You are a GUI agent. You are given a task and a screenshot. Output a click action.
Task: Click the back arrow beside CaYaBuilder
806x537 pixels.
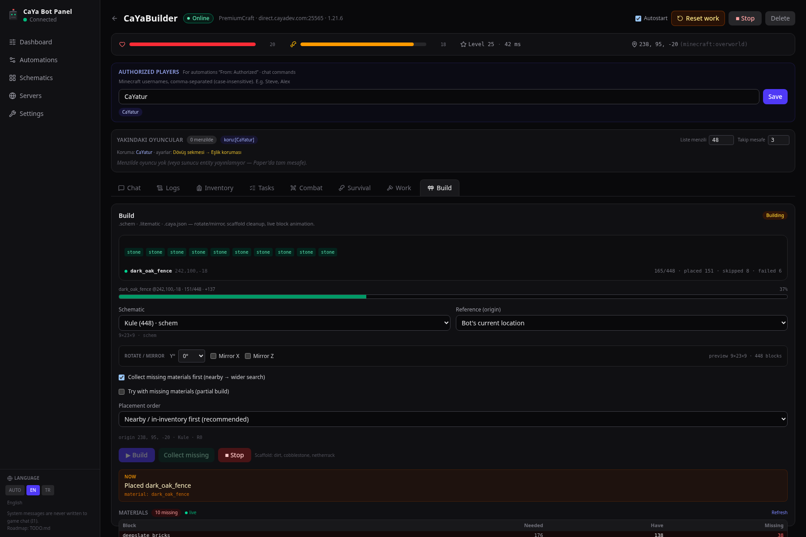115,18
